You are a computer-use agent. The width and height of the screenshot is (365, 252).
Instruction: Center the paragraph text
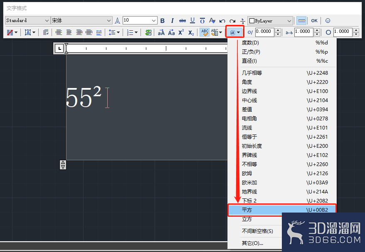(69, 32)
